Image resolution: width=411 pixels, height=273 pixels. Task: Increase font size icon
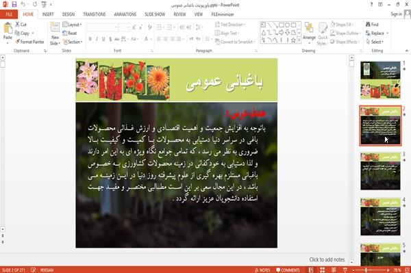(134, 27)
